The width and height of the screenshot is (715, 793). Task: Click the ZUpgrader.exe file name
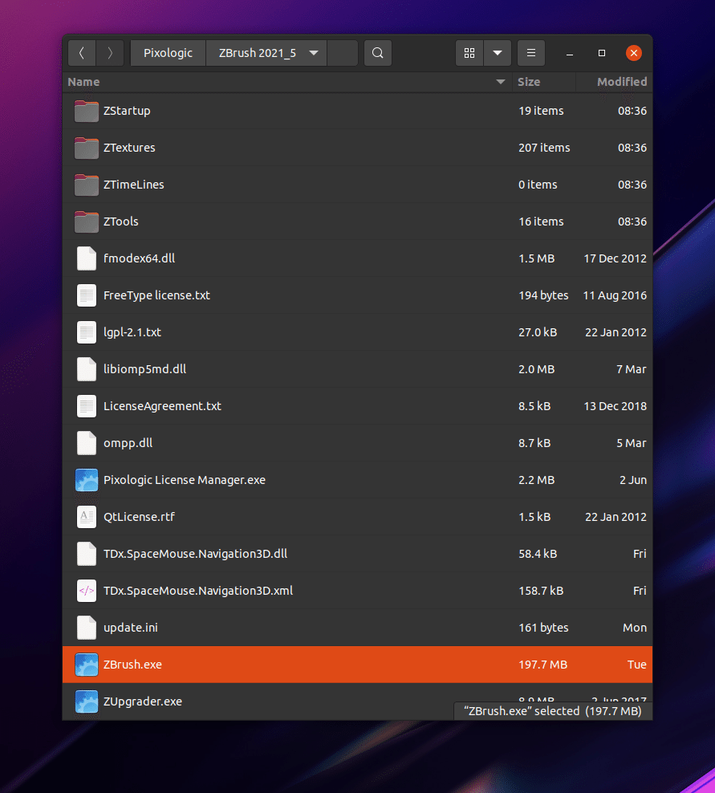143,701
